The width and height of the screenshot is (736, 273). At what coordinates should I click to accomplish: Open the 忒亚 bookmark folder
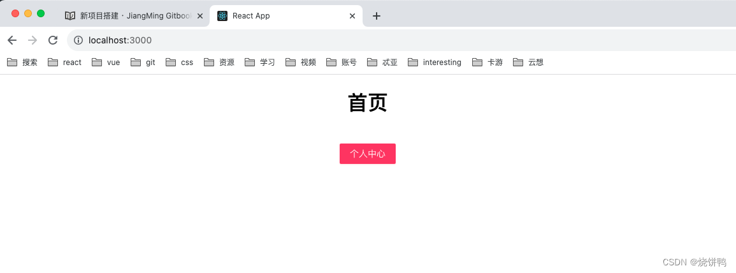point(382,63)
